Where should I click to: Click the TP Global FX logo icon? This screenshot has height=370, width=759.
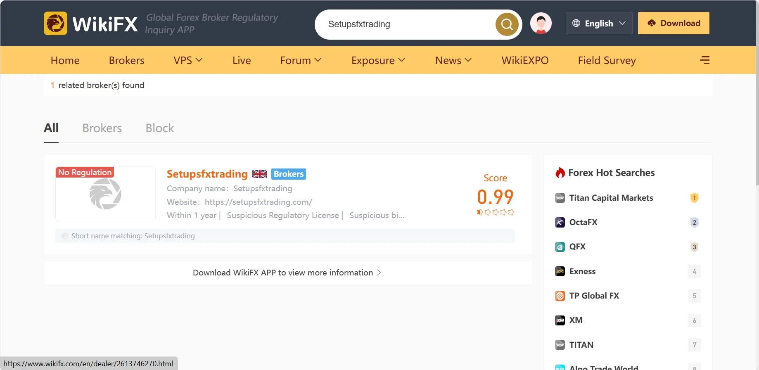coord(560,296)
